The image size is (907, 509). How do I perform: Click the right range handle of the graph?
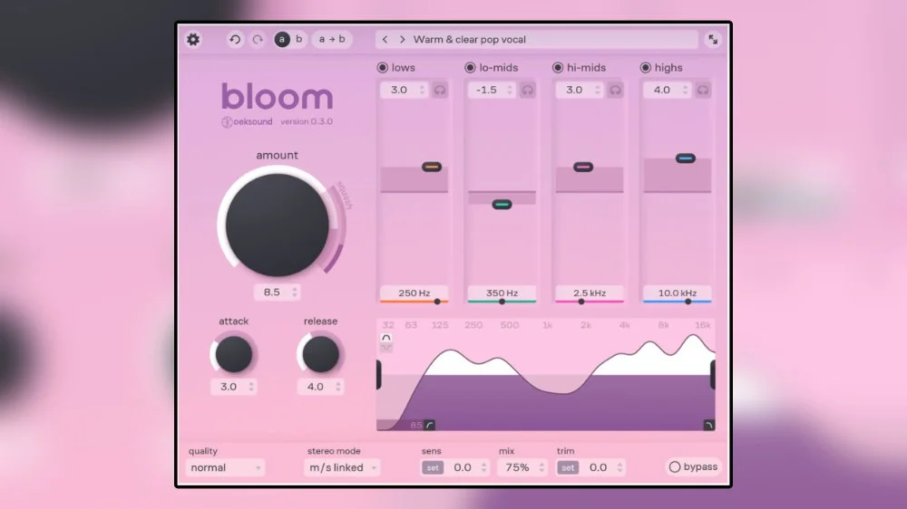pyautogui.click(x=713, y=374)
